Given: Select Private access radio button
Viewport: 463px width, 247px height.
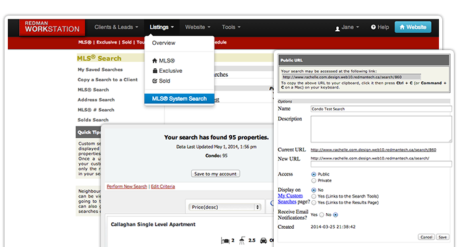Looking at the screenshot, I should tap(313, 181).
